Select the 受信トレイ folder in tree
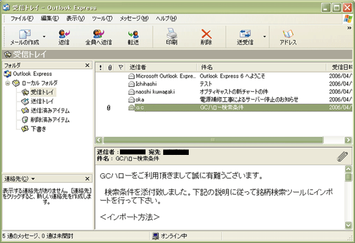 [x=43, y=92]
